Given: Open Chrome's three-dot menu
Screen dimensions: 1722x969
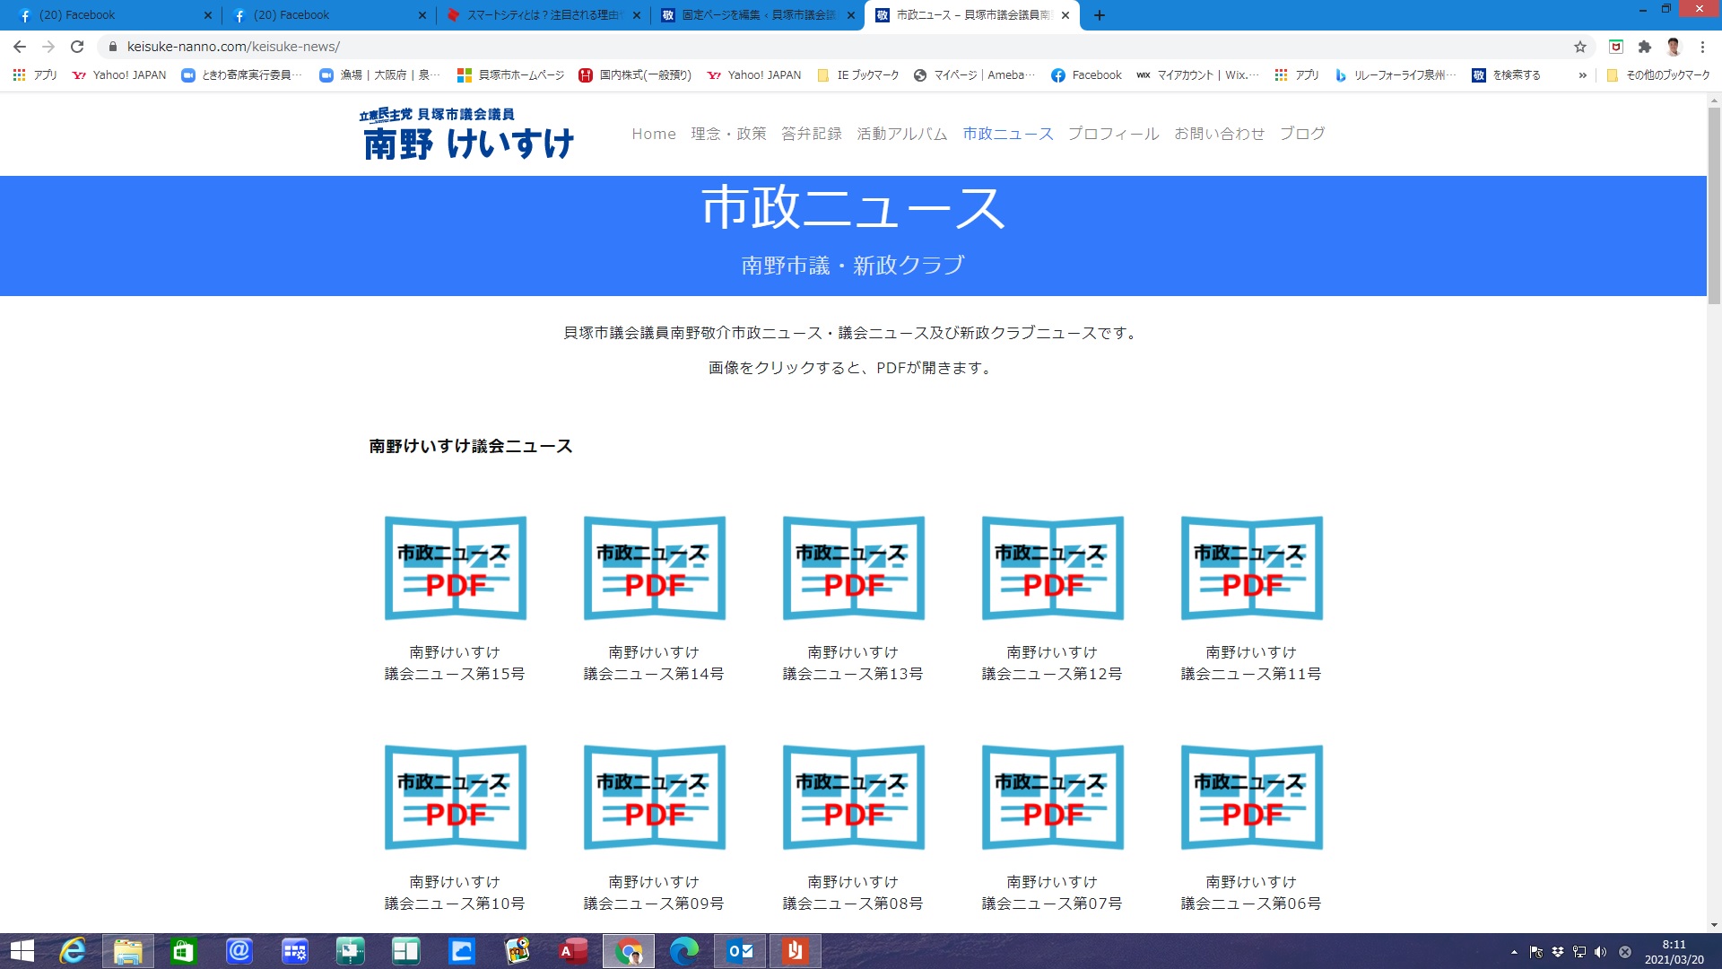Looking at the screenshot, I should [1702, 47].
